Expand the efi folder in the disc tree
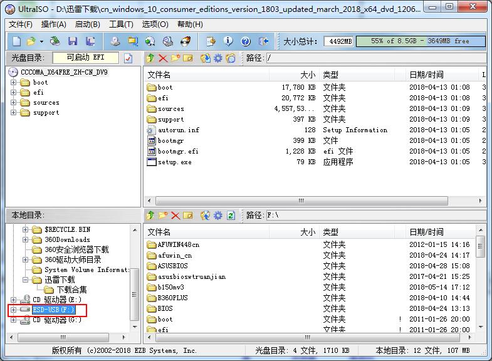492x361 pixels. tap(13, 93)
